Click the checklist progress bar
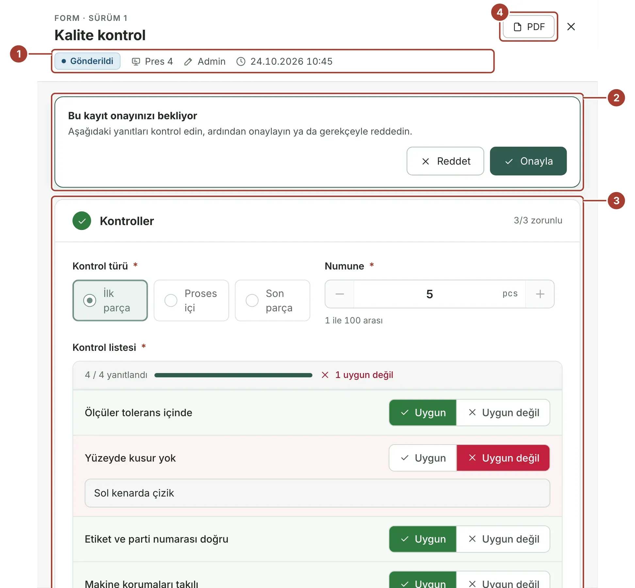 click(233, 375)
